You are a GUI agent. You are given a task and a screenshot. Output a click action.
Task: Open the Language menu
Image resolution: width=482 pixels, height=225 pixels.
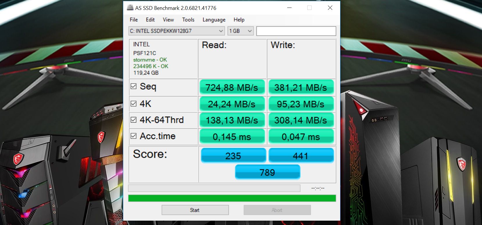[x=214, y=20]
